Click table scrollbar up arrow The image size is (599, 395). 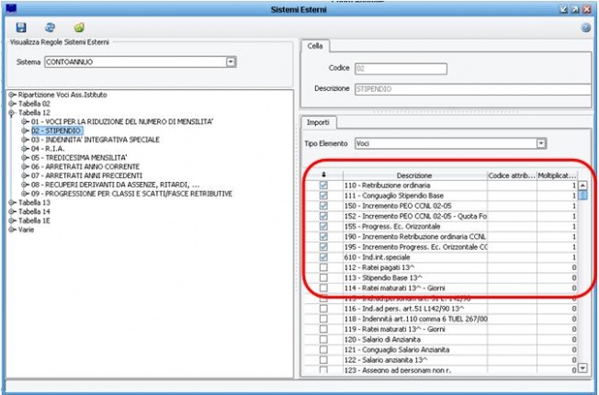pyautogui.click(x=582, y=186)
